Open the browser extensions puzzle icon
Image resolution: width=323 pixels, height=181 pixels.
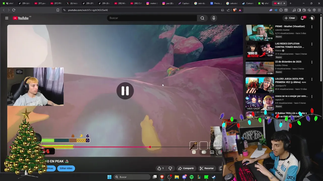pyautogui.click(x=281, y=10)
